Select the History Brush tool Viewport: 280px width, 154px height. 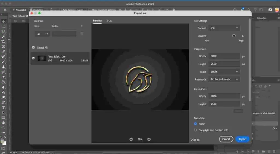(x=3, y=72)
